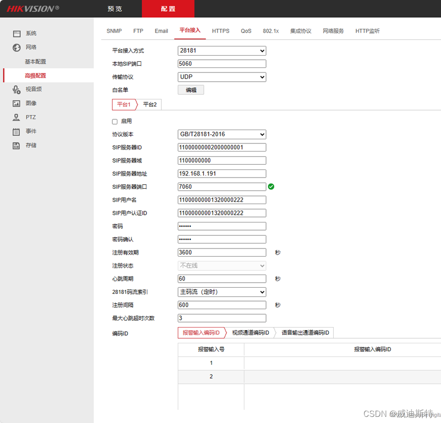Select the 平台2 tab
The image size is (441, 423).
tap(150, 105)
